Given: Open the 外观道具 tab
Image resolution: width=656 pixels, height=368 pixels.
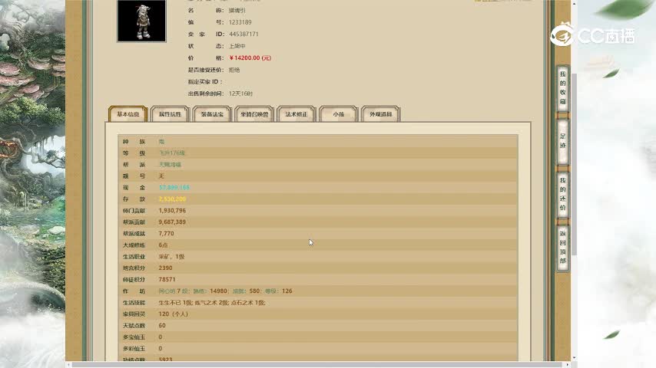Looking at the screenshot, I should coord(381,114).
